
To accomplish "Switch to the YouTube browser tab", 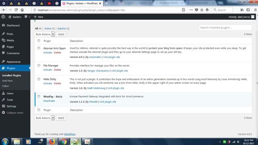I will click(x=49, y=3).
